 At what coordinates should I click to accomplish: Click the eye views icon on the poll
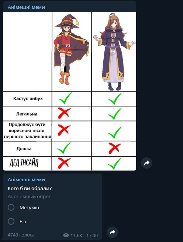pos(66,235)
